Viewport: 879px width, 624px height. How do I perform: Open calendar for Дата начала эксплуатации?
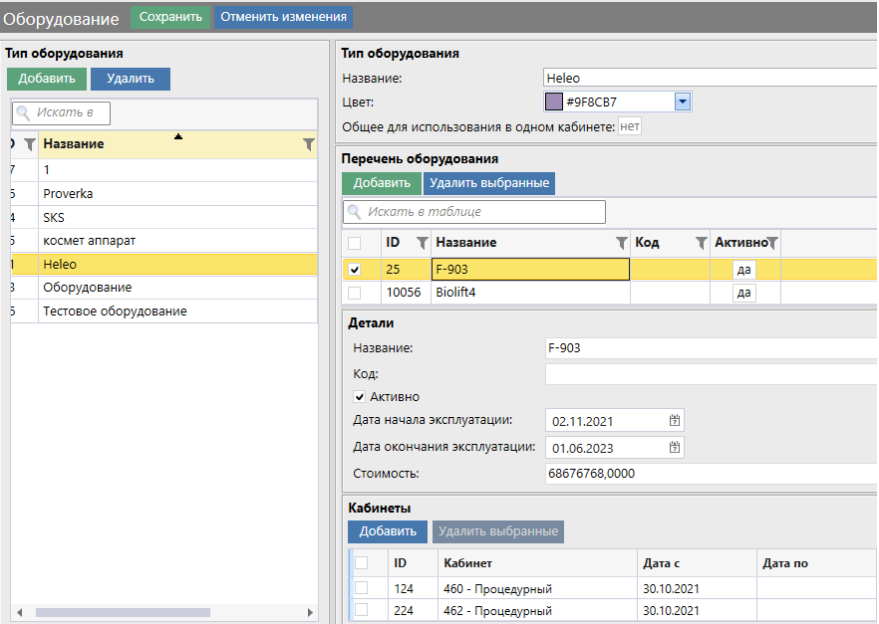click(675, 420)
